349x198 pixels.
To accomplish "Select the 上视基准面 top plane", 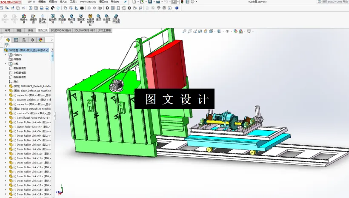I will [x=17, y=73].
